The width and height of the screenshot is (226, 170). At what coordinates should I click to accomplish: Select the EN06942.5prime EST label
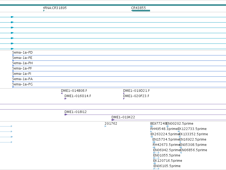coord(167,150)
